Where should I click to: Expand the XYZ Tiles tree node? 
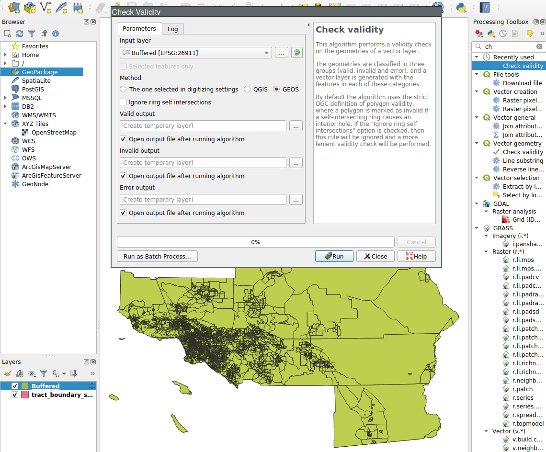point(5,124)
